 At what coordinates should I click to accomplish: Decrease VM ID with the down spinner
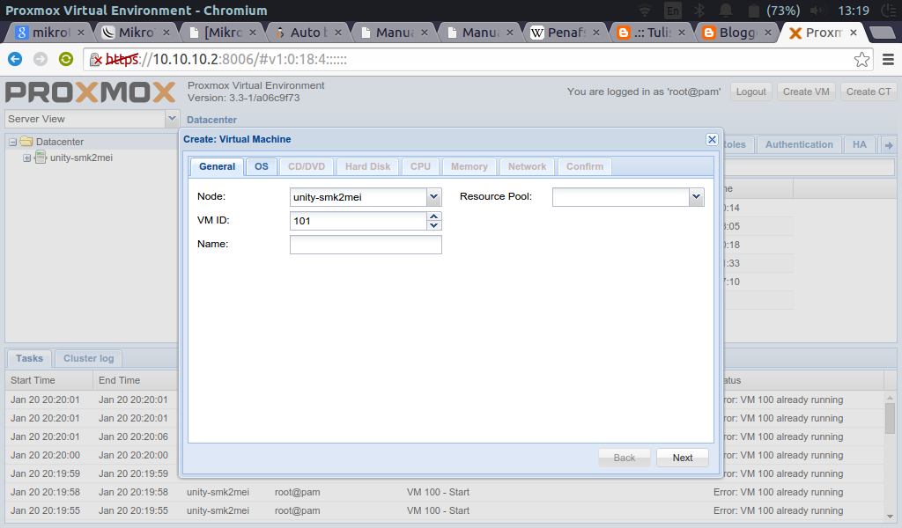tap(434, 226)
